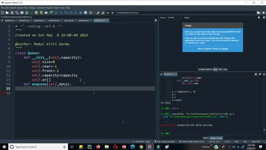Click Kite ready status entry
Screen dimensions: 266x150
(x=165, y=142)
